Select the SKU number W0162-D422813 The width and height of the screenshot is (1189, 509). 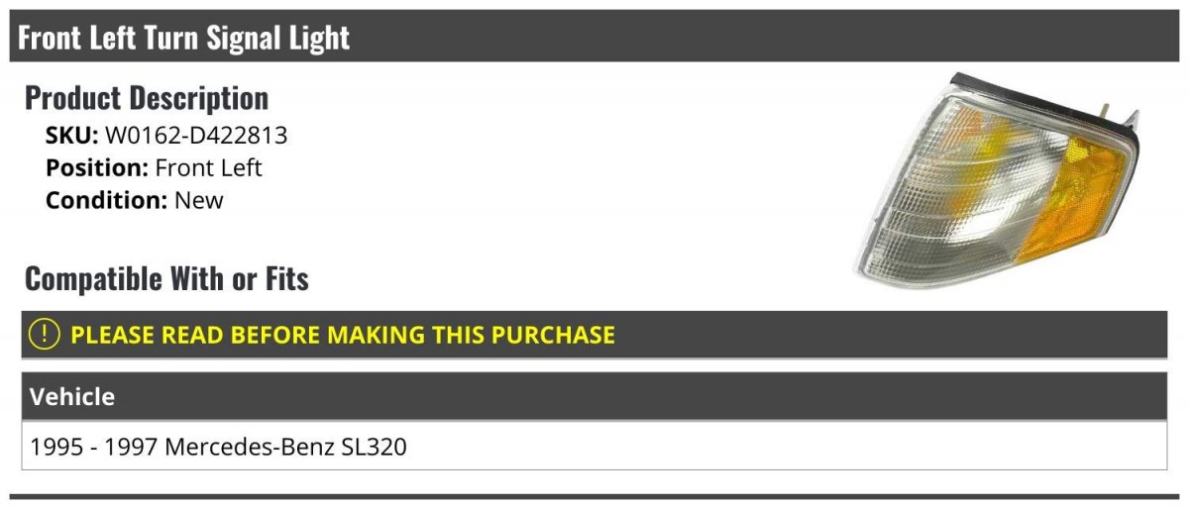click(x=196, y=136)
